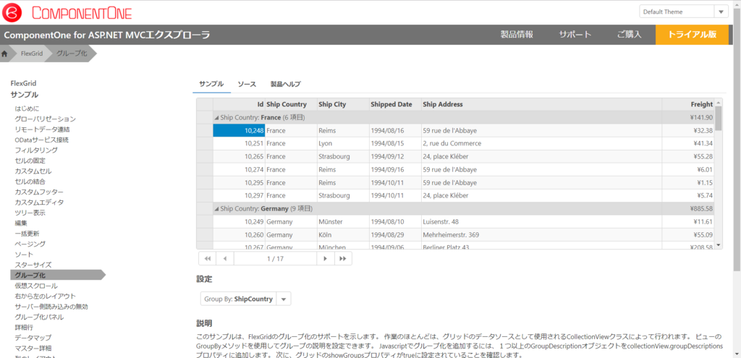Open the フィルタリング sample
741x358 pixels.
click(x=36, y=150)
